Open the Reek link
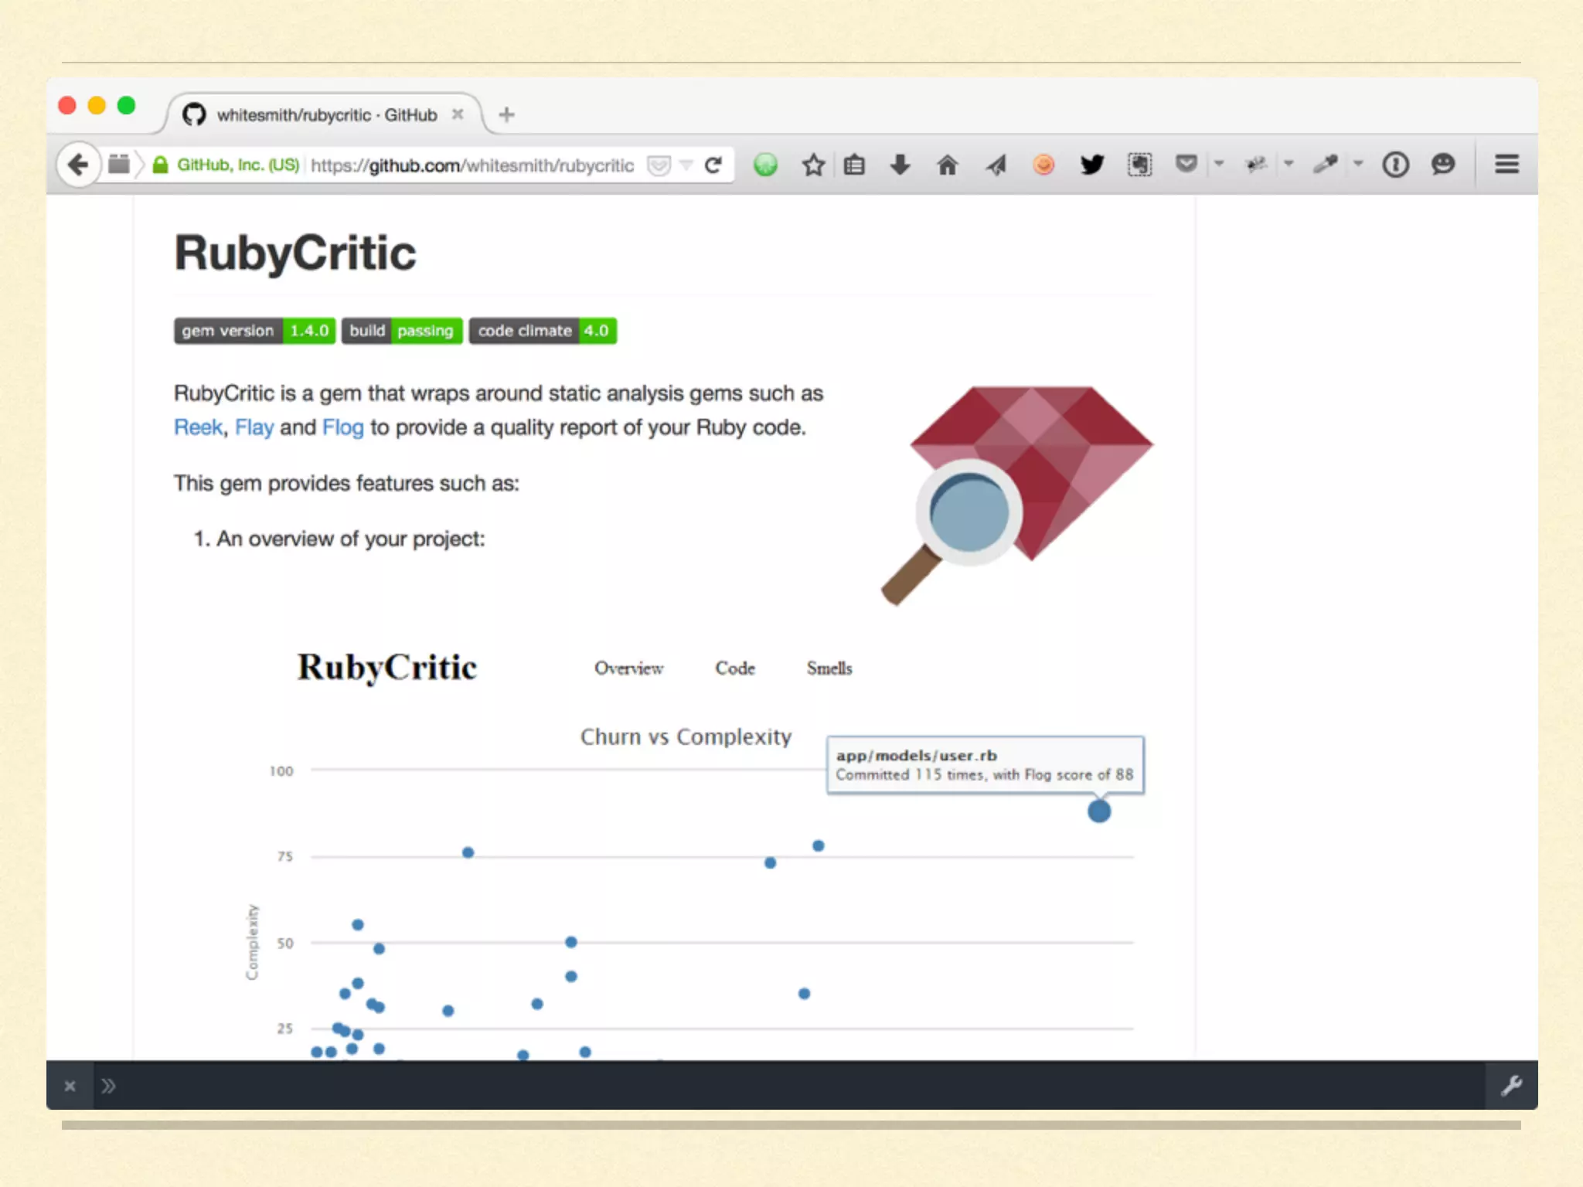This screenshot has width=1583, height=1187. [198, 427]
